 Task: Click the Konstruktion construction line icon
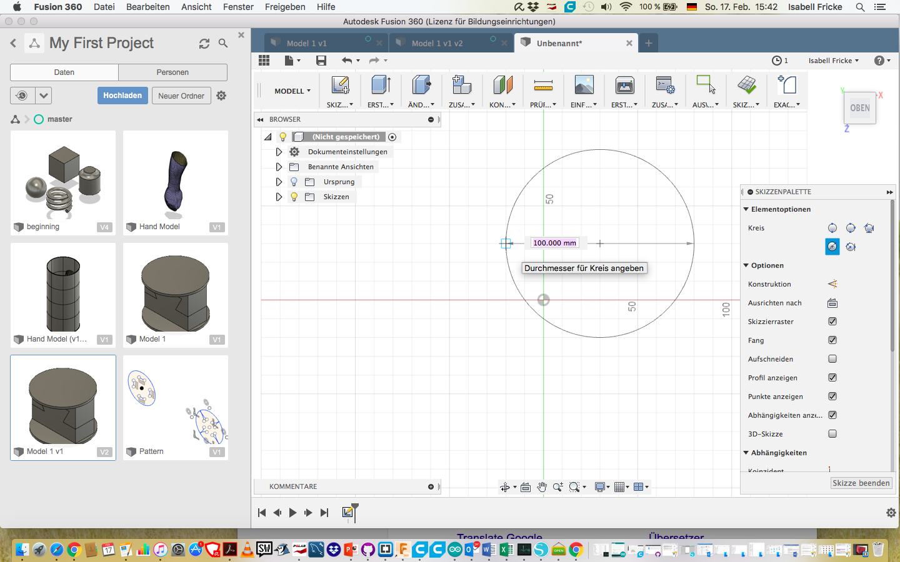click(x=832, y=284)
